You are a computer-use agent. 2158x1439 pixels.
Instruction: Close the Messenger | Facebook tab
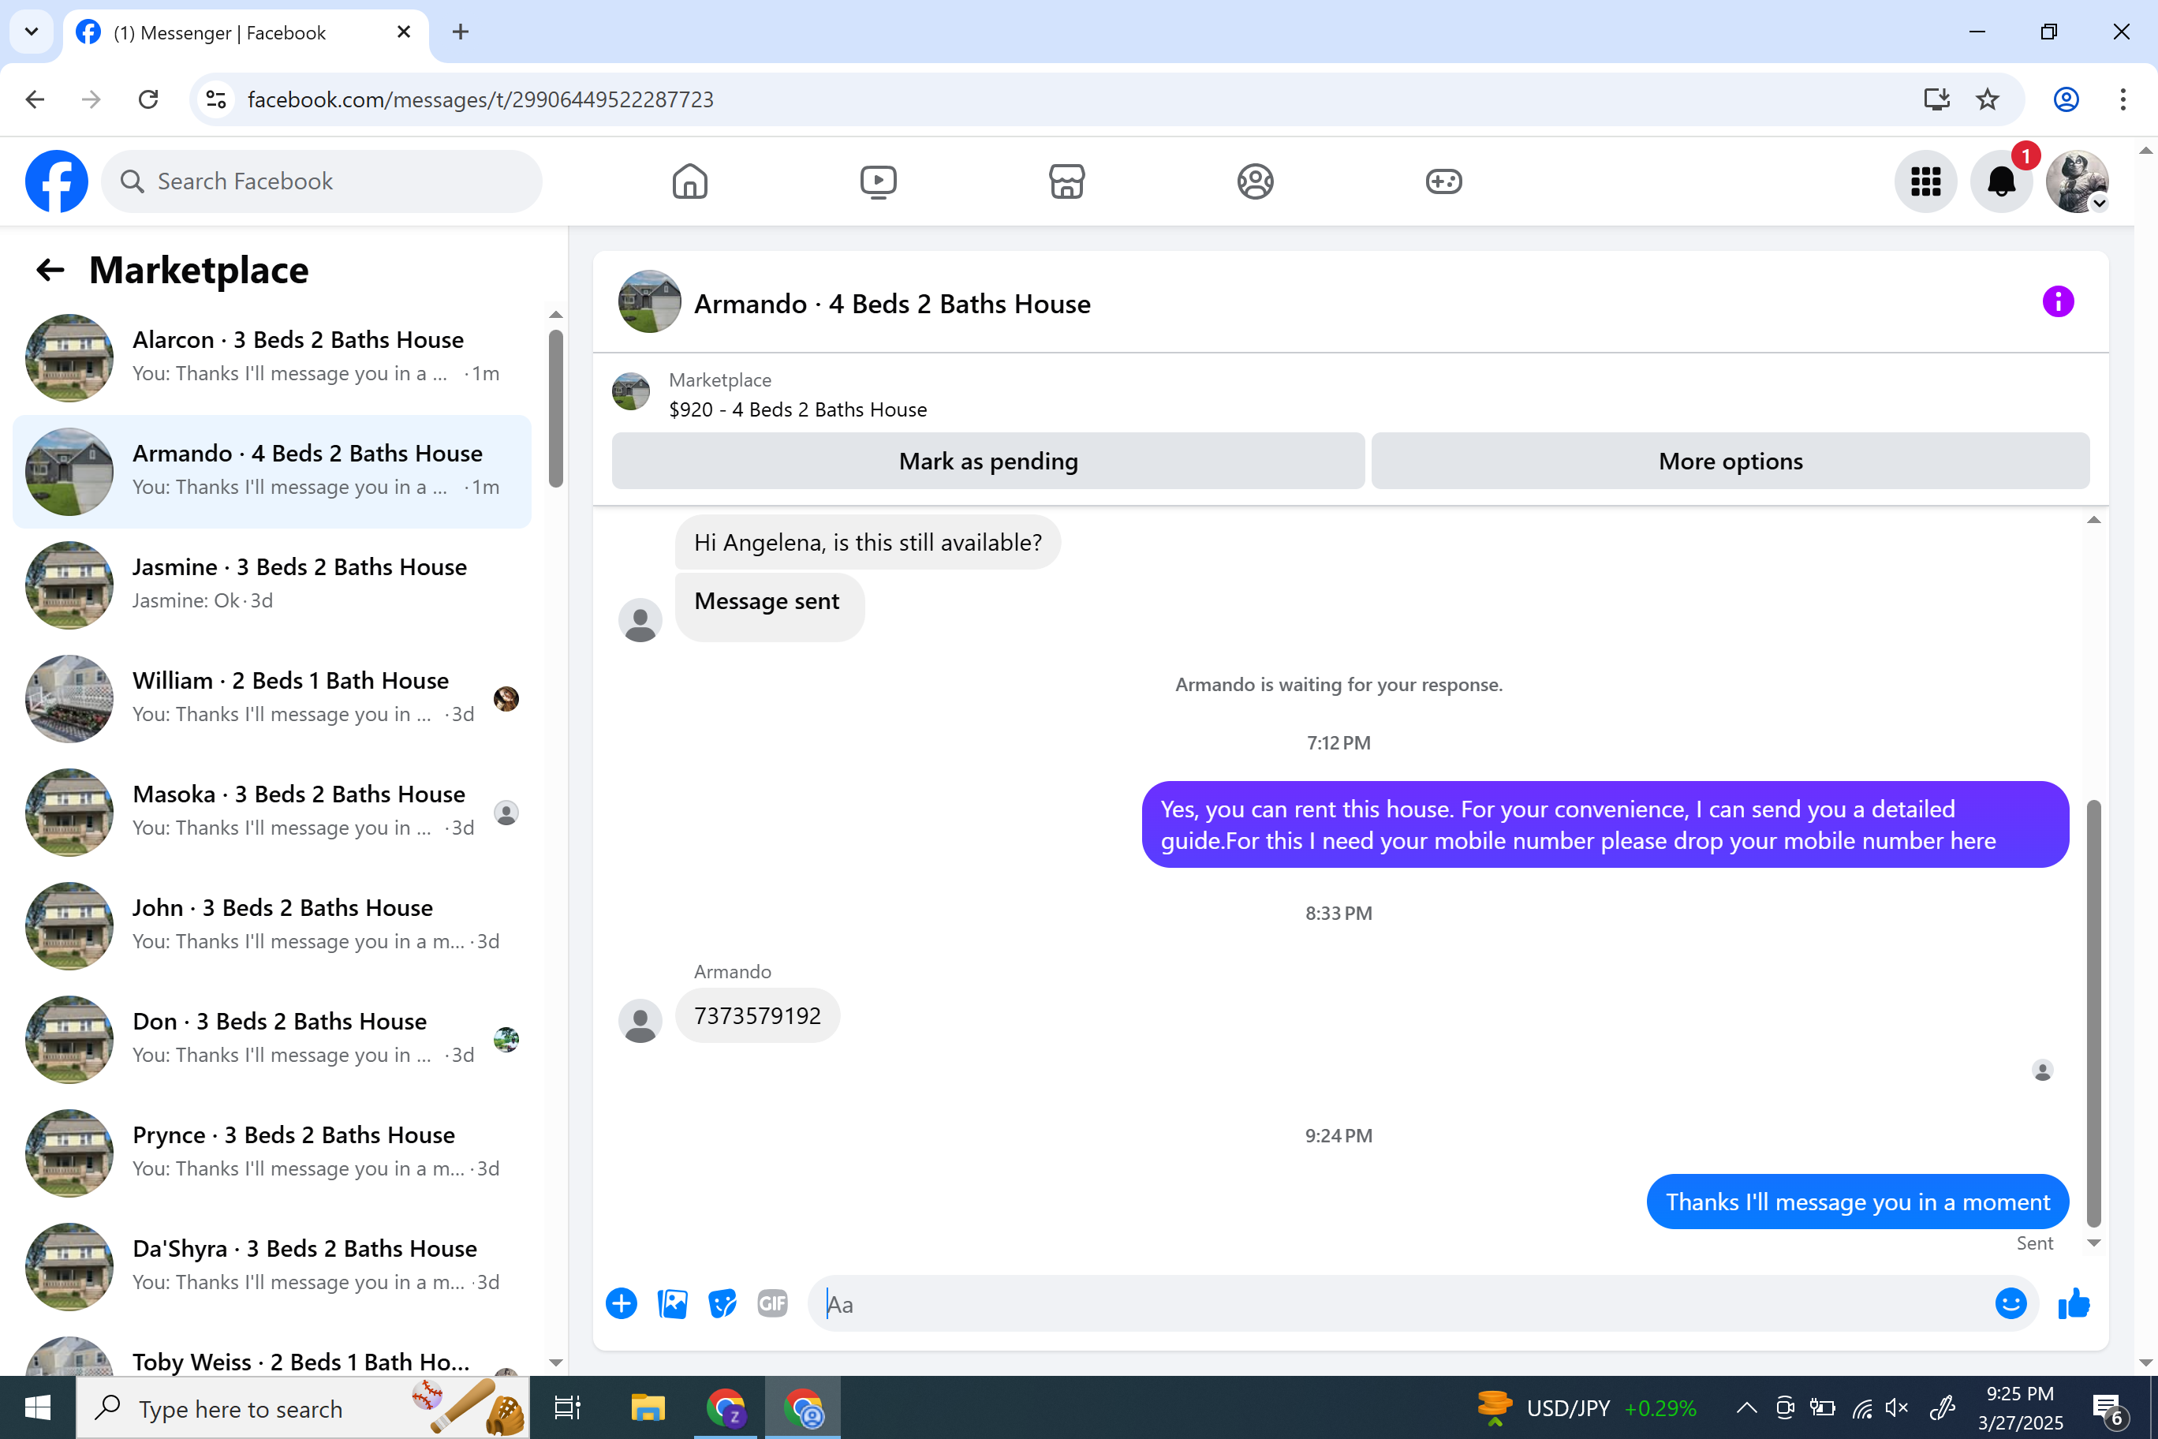click(x=404, y=32)
